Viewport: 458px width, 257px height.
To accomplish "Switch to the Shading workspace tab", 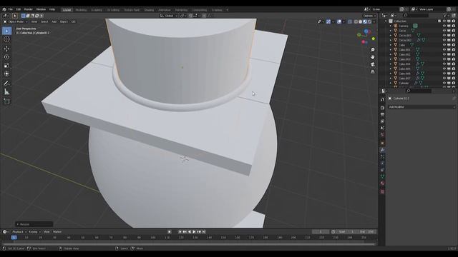I will 149,10.
